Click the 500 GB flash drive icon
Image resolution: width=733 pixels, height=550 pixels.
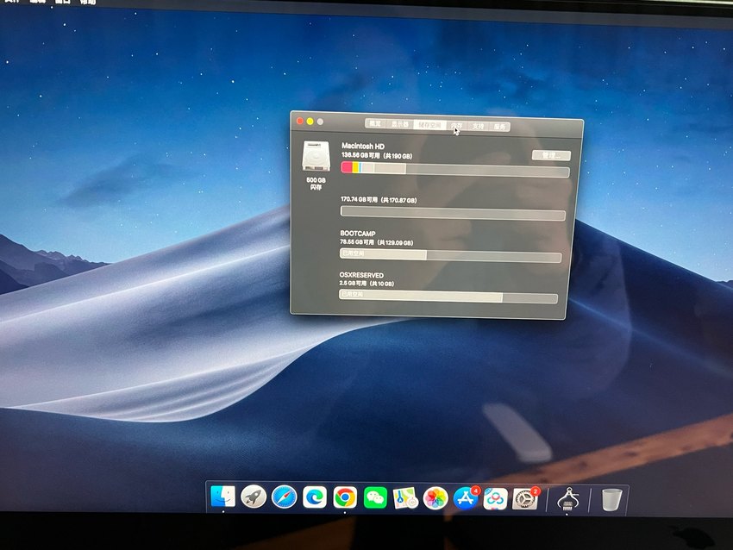[x=316, y=156]
